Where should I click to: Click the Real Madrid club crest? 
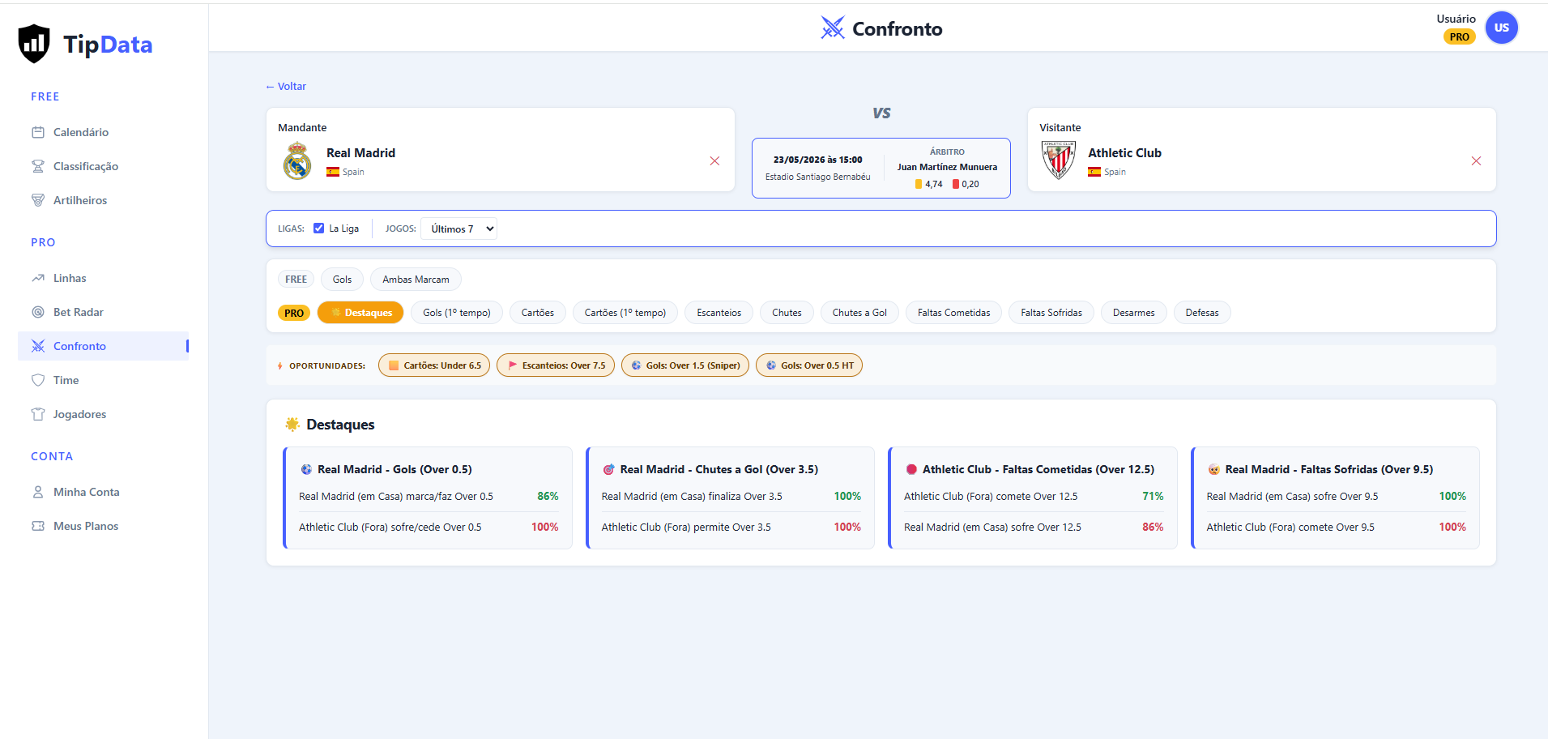click(x=297, y=160)
